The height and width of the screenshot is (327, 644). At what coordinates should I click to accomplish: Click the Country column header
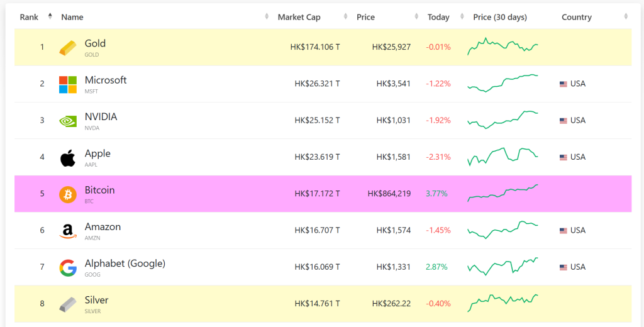point(577,17)
